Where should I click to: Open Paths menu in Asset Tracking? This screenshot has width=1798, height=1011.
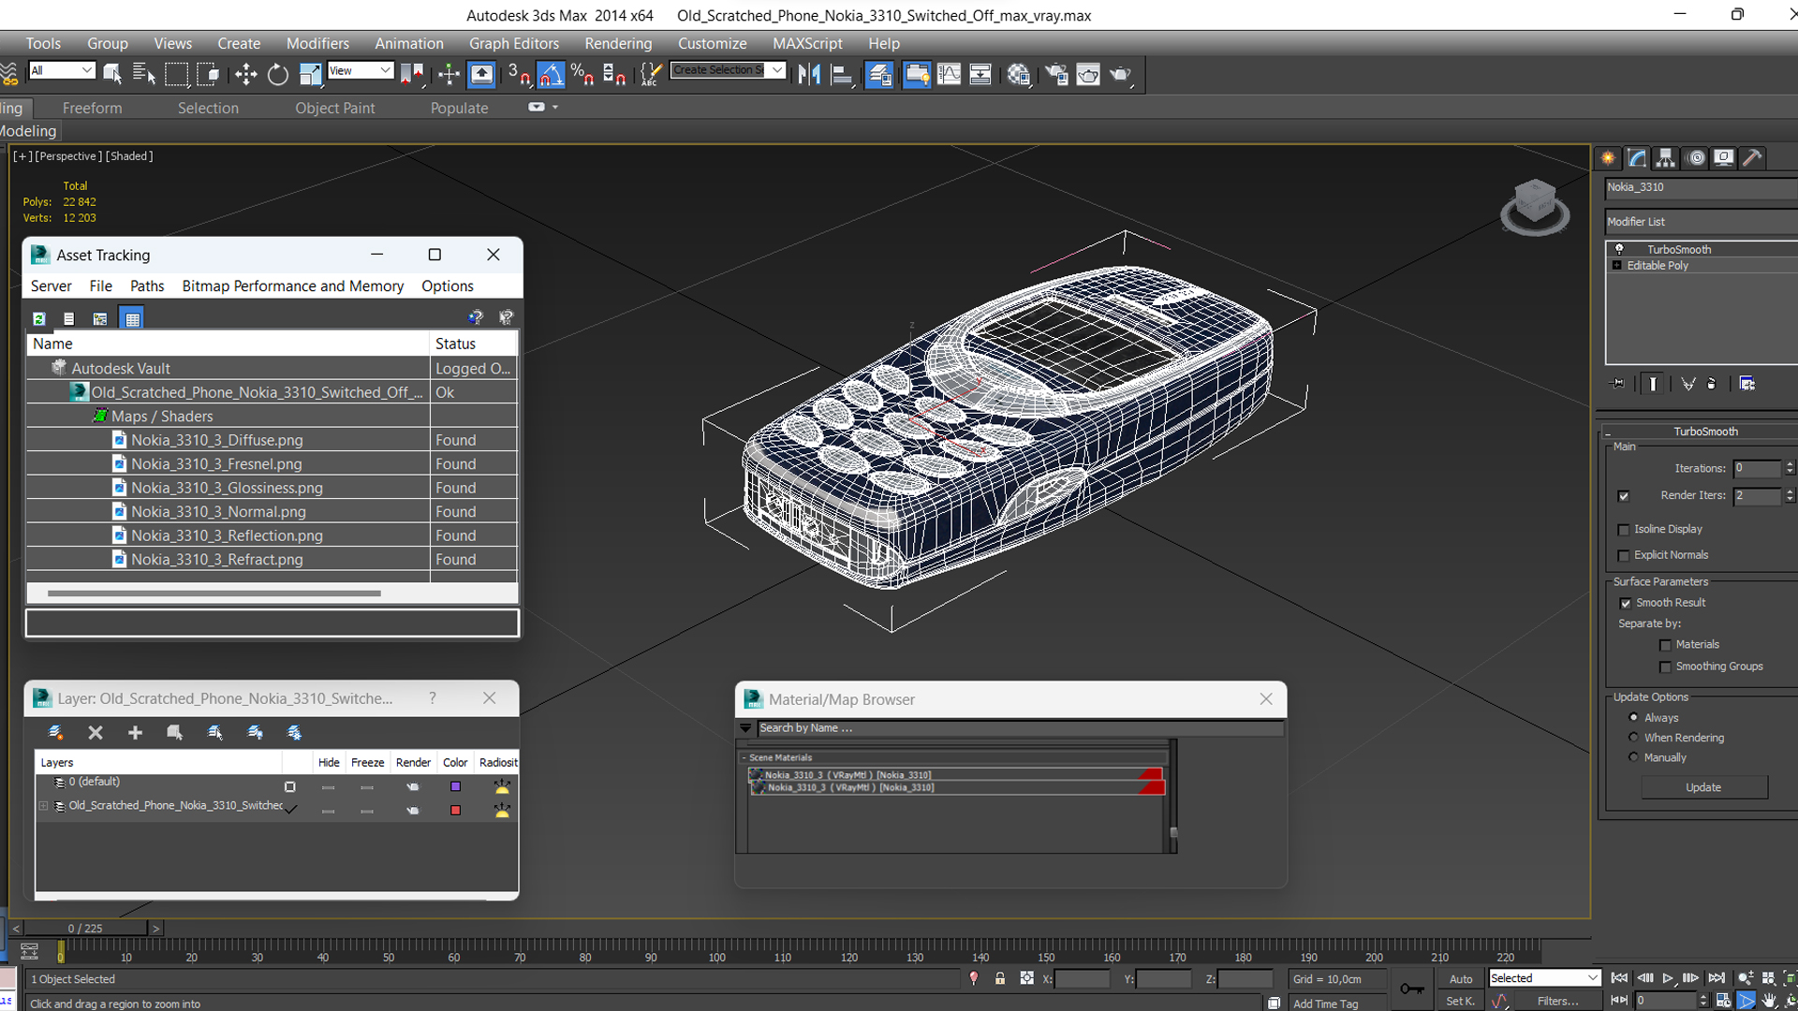pos(147,286)
